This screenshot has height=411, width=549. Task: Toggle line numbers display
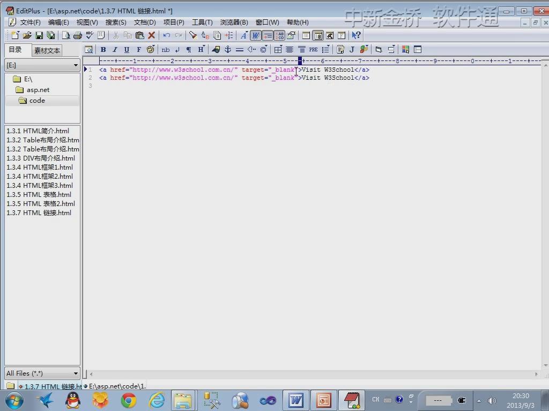point(279,35)
